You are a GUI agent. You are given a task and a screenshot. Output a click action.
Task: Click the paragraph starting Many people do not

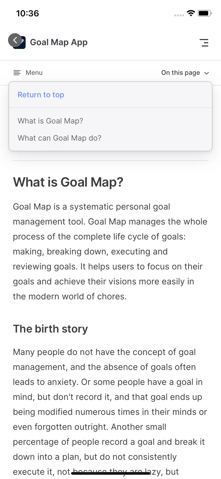110,412
